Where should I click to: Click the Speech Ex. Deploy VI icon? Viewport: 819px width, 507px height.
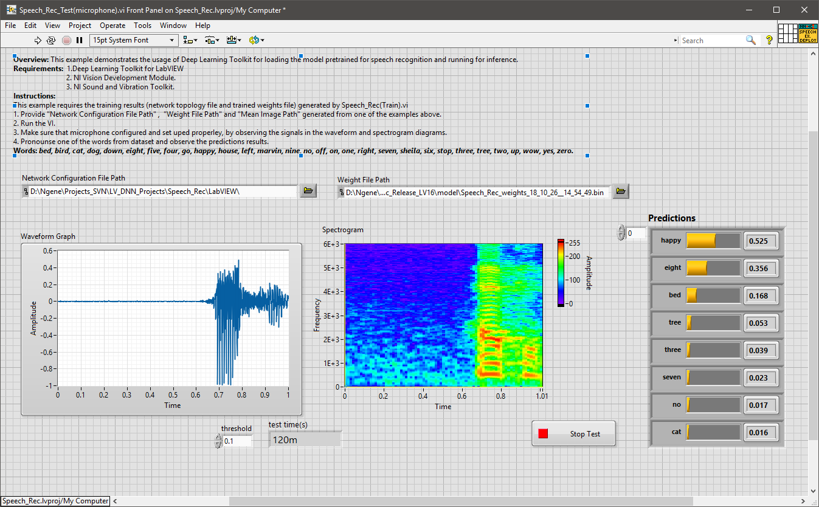tap(807, 33)
